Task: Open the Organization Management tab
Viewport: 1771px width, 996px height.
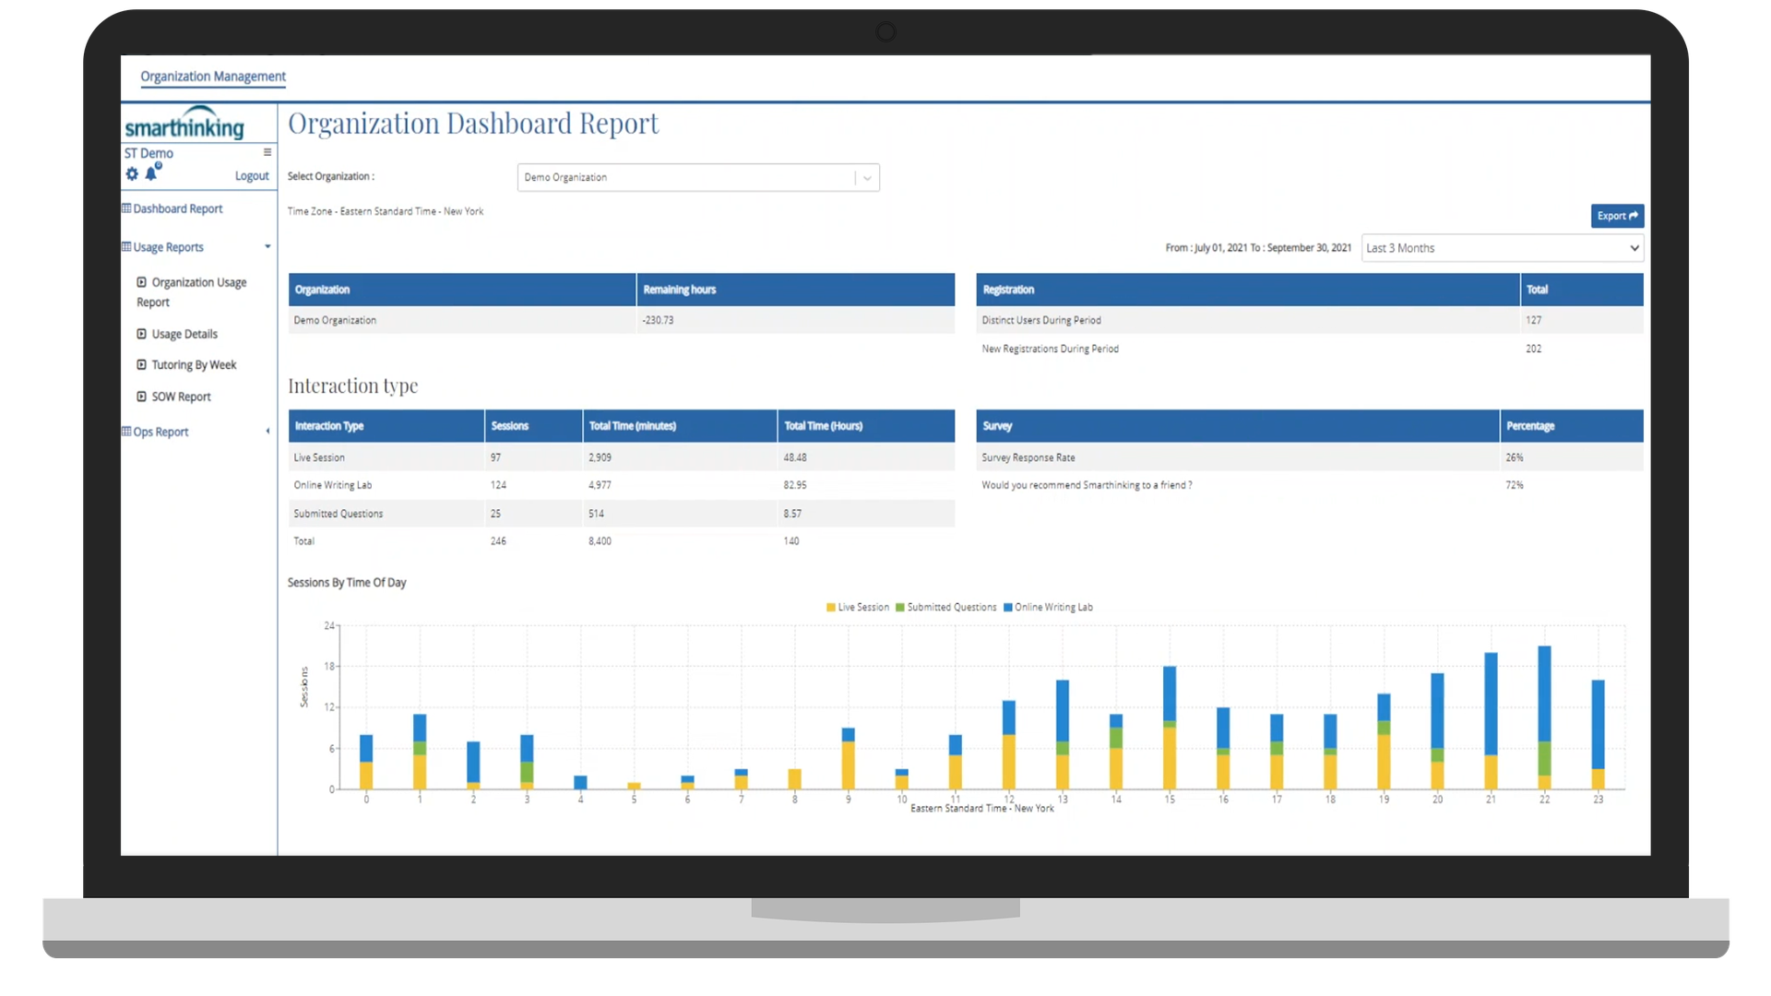Action: [213, 77]
